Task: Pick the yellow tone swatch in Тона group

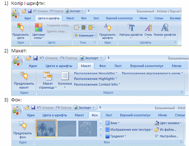Action: click(91, 27)
